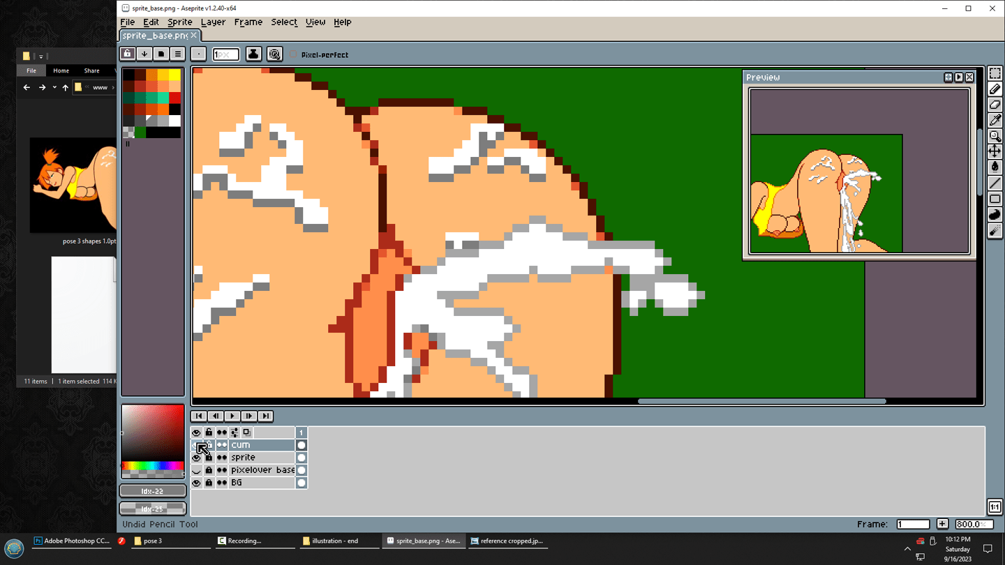This screenshot has height=565, width=1005.
Task: Select the Eraser tool
Action: (995, 105)
